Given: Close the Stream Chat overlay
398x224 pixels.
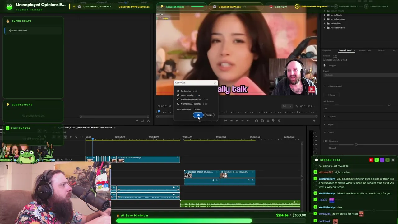Looking at the screenshot, I should [393, 160].
